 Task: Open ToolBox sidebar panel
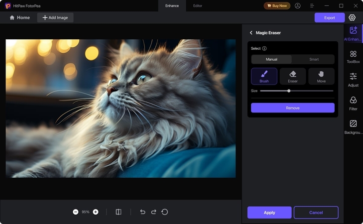pos(353,57)
